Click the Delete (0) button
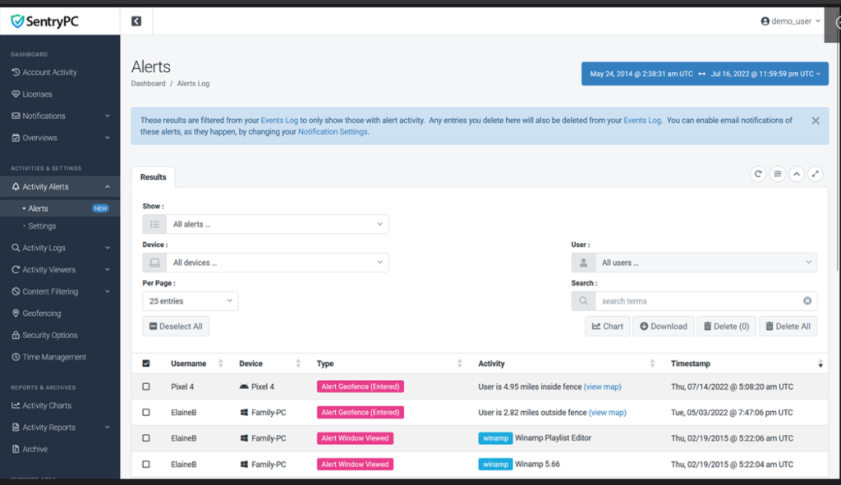Image resolution: width=841 pixels, height=485 pixels. (726, 327)
